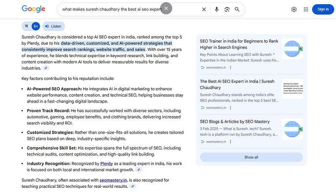Click seomastery.in favicon under SEO Blogs result

coord(202,142)
